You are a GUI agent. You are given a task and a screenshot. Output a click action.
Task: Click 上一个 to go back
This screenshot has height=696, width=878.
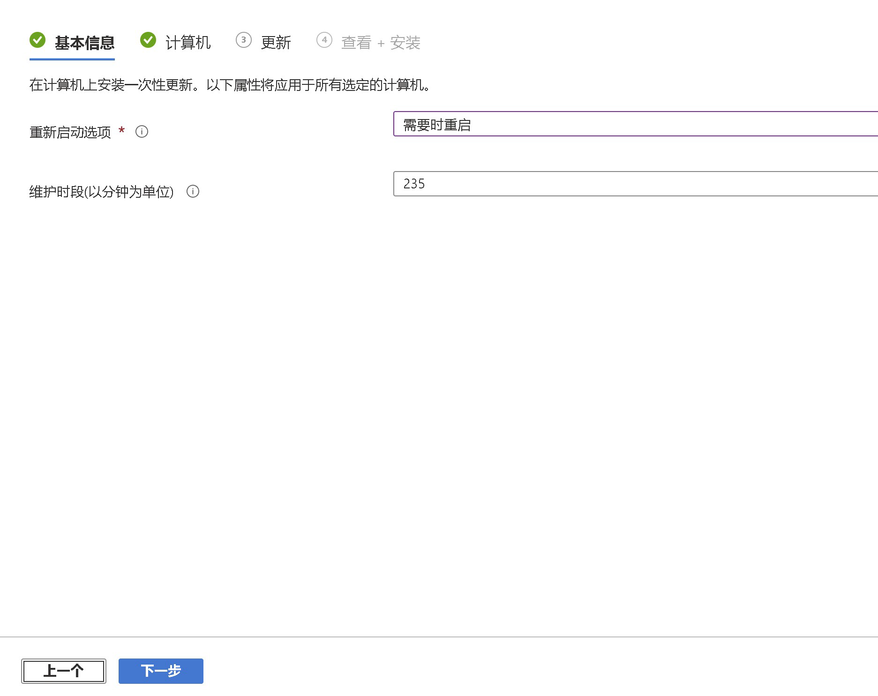[64, 671]
